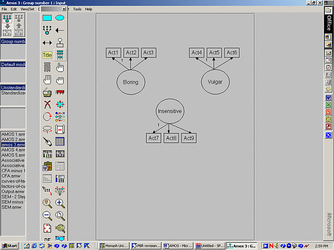Click the Windows Start button
Image resolution: width=334 pixels, height=250 pixels.
[x=10, y=246]
